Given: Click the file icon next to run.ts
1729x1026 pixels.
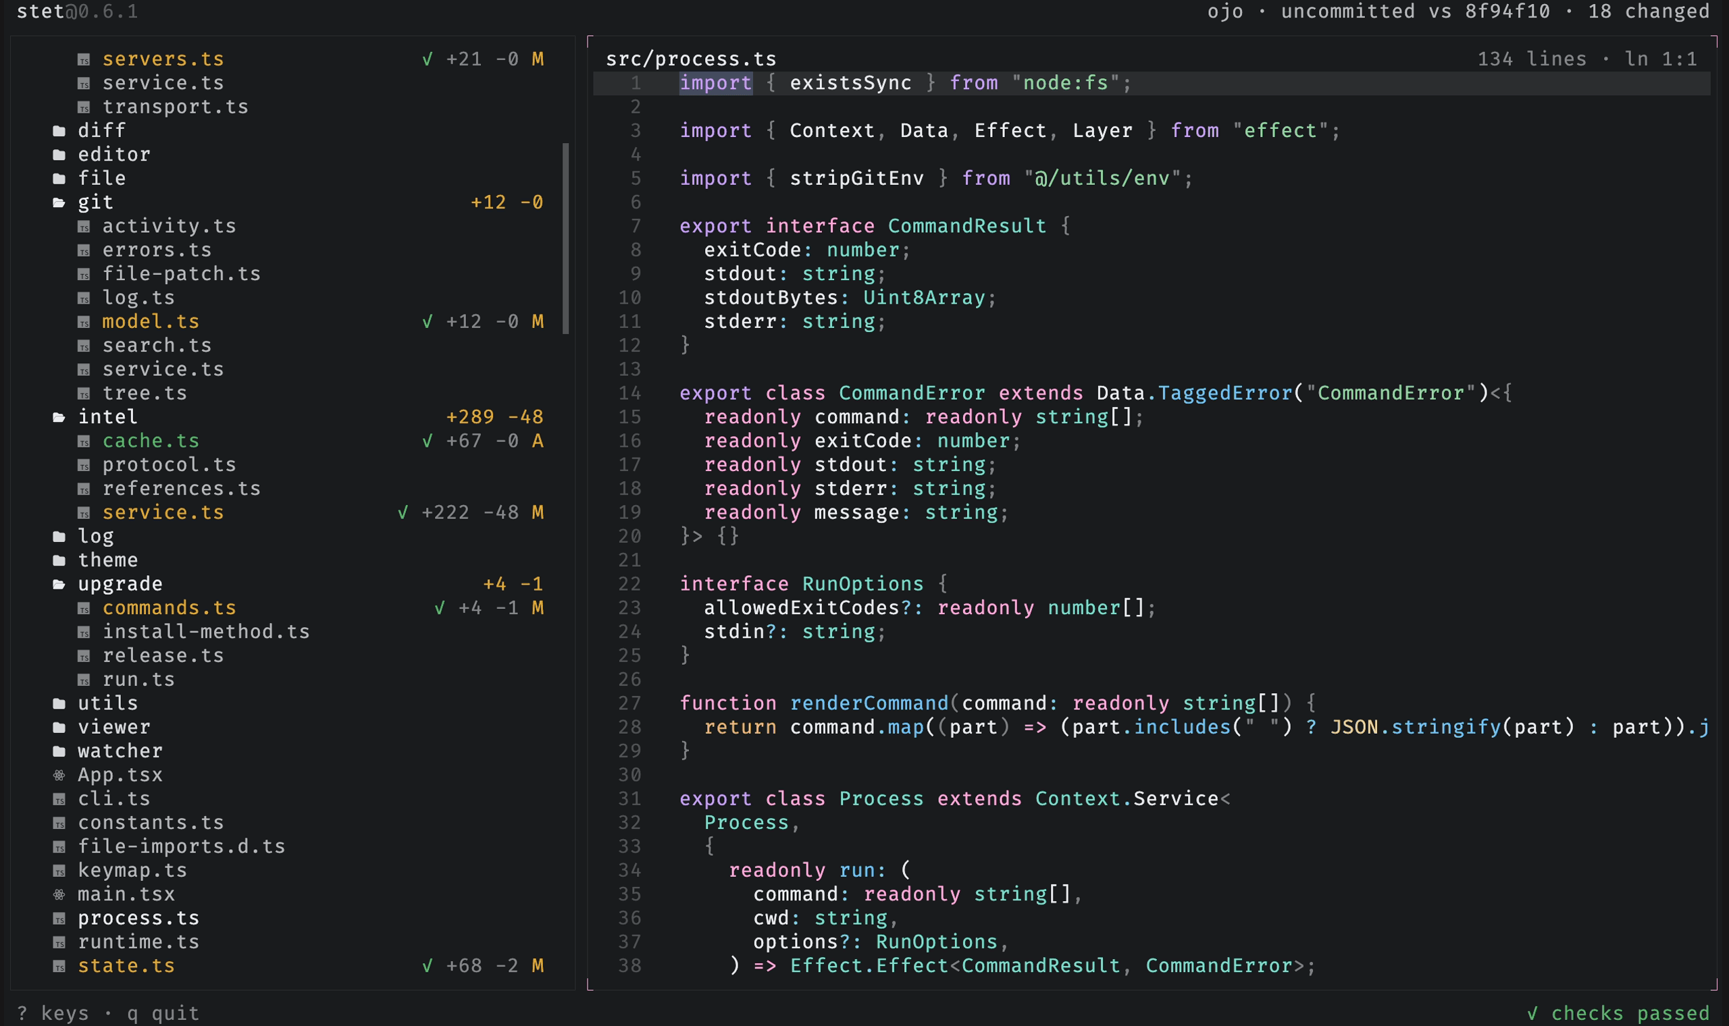Looking at the screenshot, I should pos(84,680).
